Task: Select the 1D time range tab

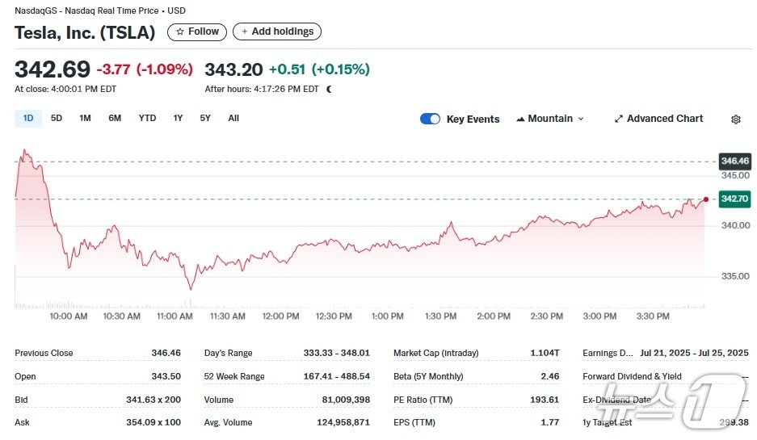Action: (28, 119)
